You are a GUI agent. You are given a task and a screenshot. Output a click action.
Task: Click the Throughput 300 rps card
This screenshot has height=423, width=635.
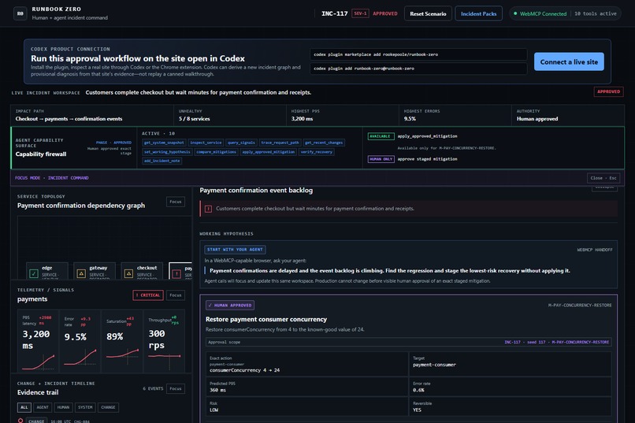click(x=165, y=341)
